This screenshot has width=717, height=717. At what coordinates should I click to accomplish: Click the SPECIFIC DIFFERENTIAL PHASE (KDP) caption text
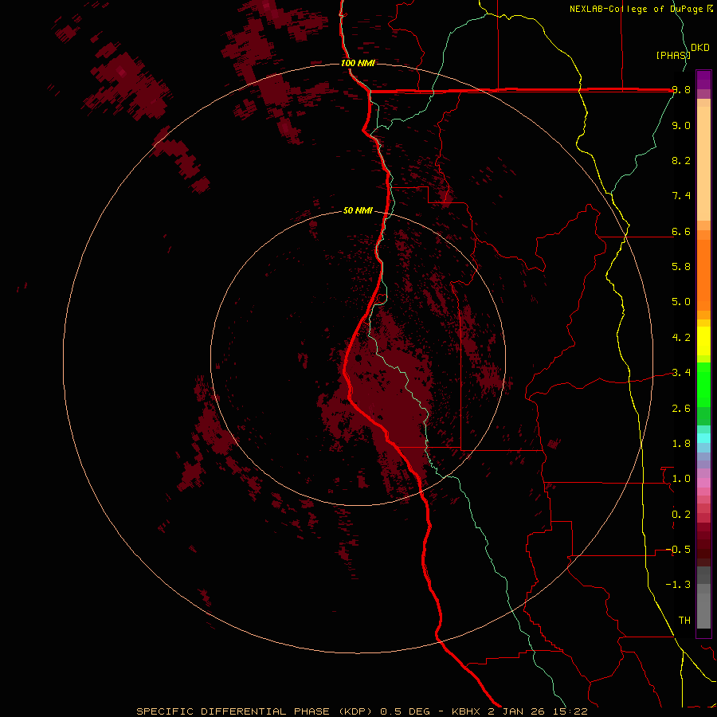[x=255, y=711]
